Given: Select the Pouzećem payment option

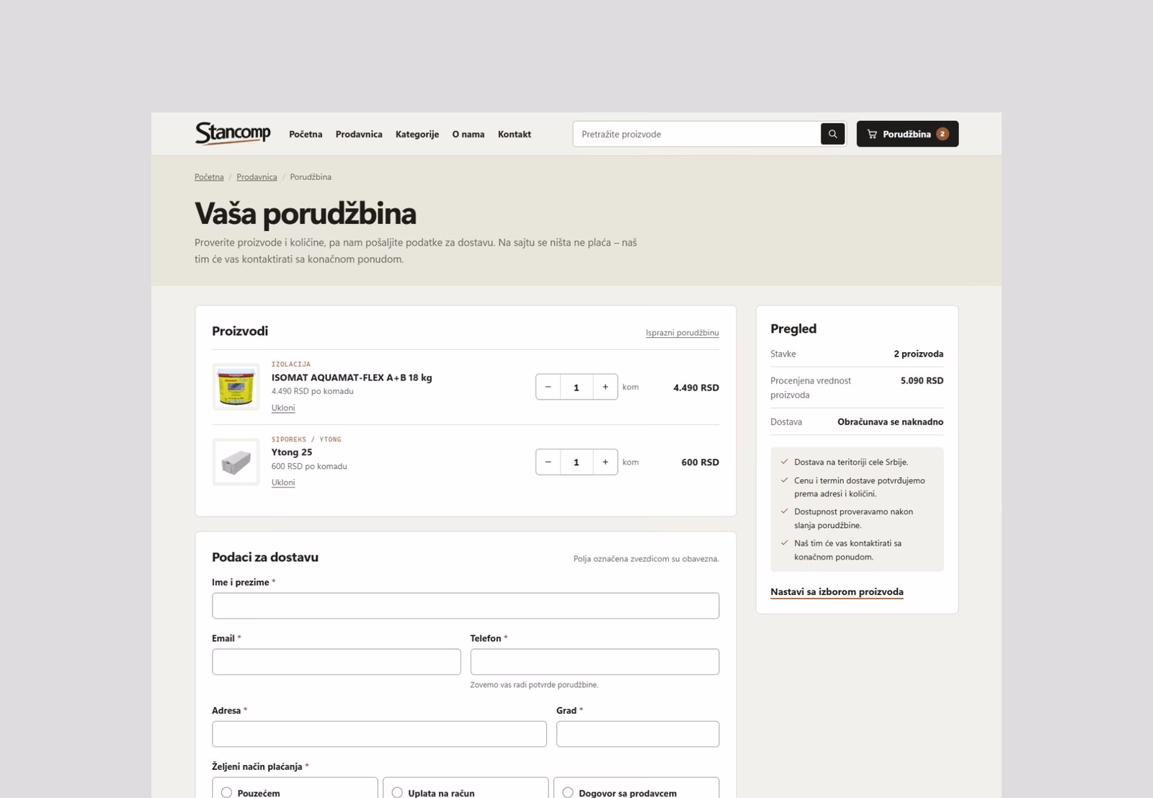Looking at the screenshot, I should (x=295, y=788).
